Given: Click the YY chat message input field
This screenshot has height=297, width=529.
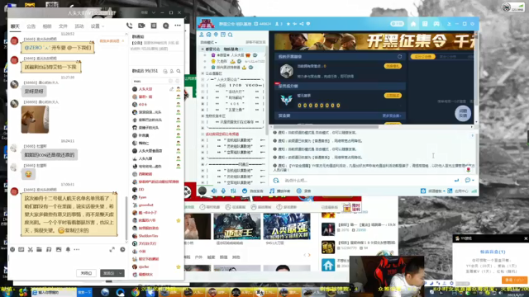Looking at the screenshot, I should 368,181.
